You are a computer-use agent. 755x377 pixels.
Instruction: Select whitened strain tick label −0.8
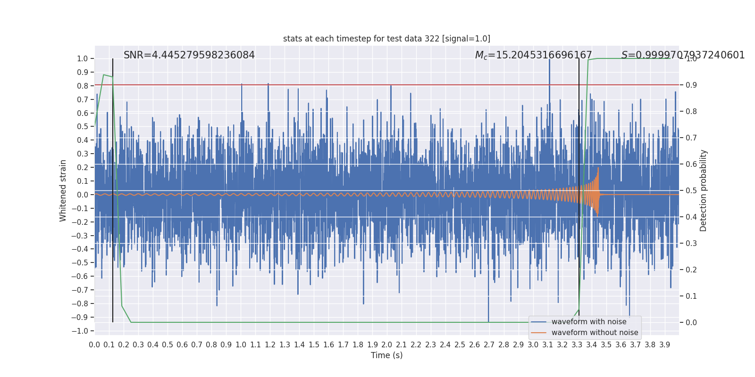point(80,303)
